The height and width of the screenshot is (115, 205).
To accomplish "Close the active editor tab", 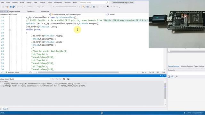I will click(x=7, y=11).
